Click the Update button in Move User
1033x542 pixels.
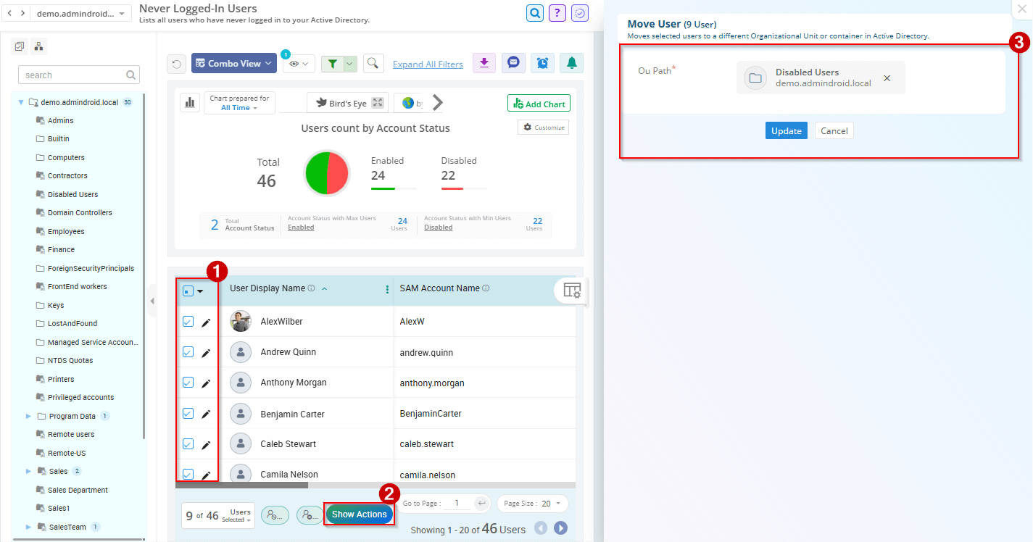(x=786, y=130)
